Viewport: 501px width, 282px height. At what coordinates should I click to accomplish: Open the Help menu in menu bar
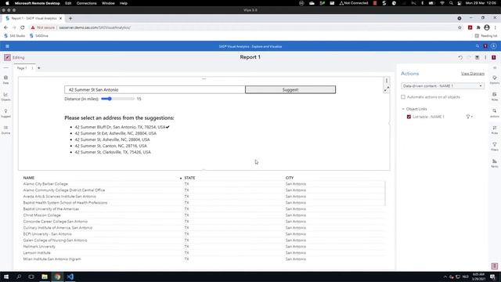pos(124,3)
